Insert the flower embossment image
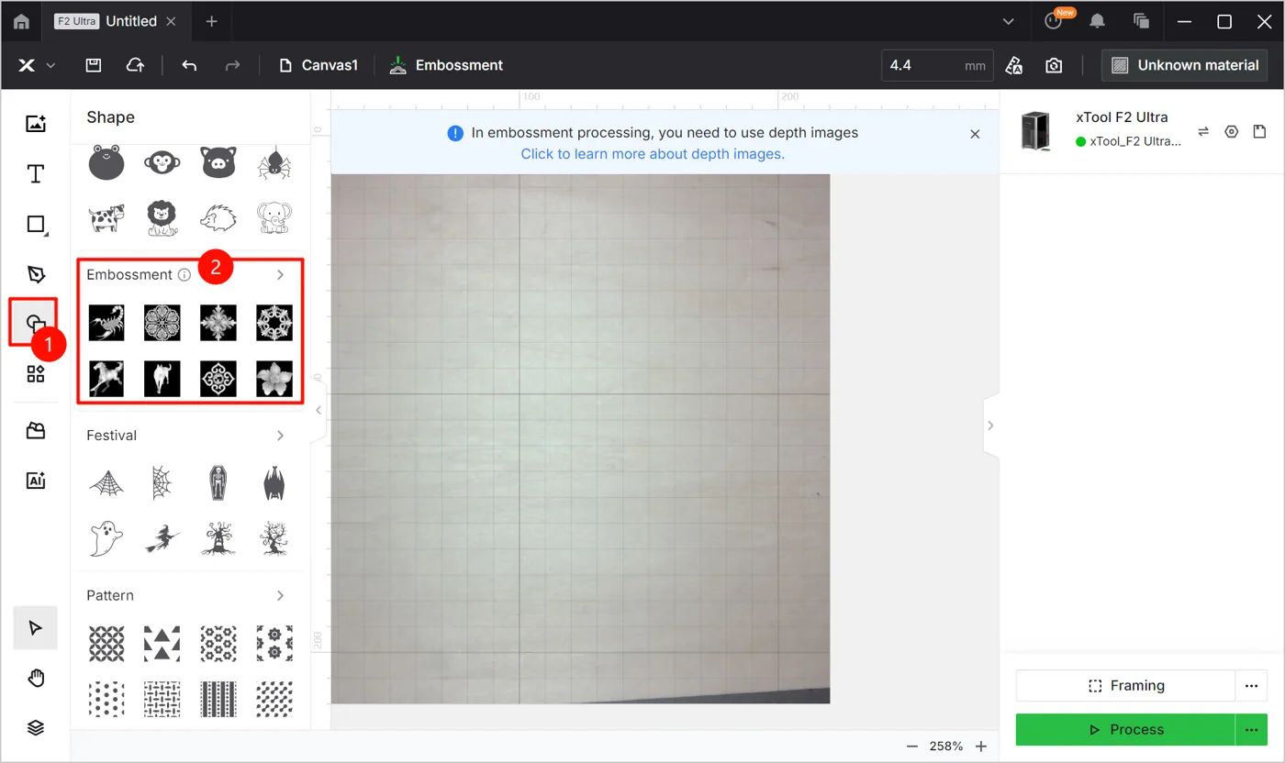1285x763 pixels. (x=274, y=378)
